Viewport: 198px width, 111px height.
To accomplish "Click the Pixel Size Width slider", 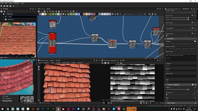I will pos(179,18).
